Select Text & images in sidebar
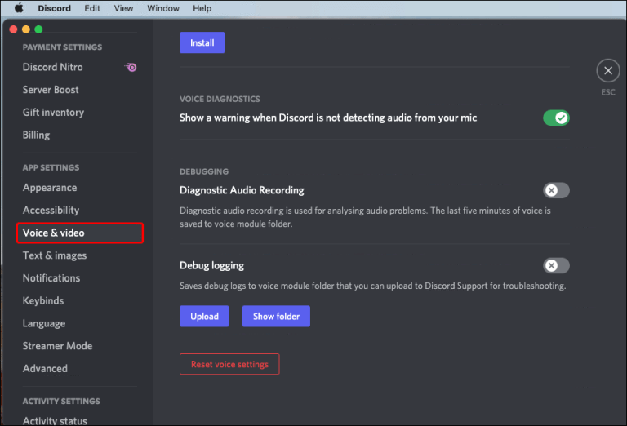 (x=55, y=255)
